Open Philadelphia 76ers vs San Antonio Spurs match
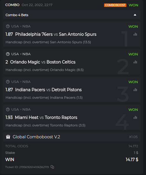 coord(56,34)
